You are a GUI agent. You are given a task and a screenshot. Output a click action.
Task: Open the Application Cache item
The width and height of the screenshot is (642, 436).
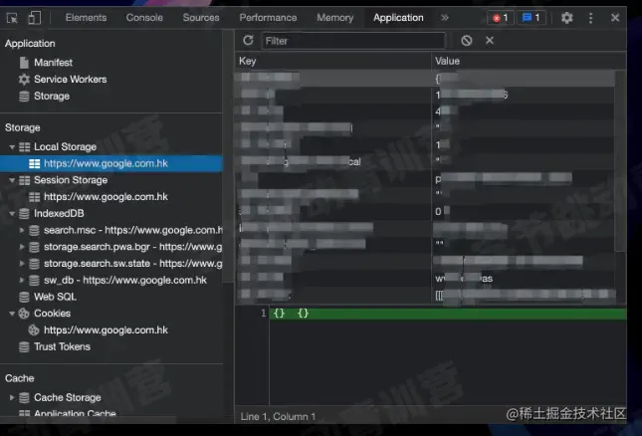(75, 413)
